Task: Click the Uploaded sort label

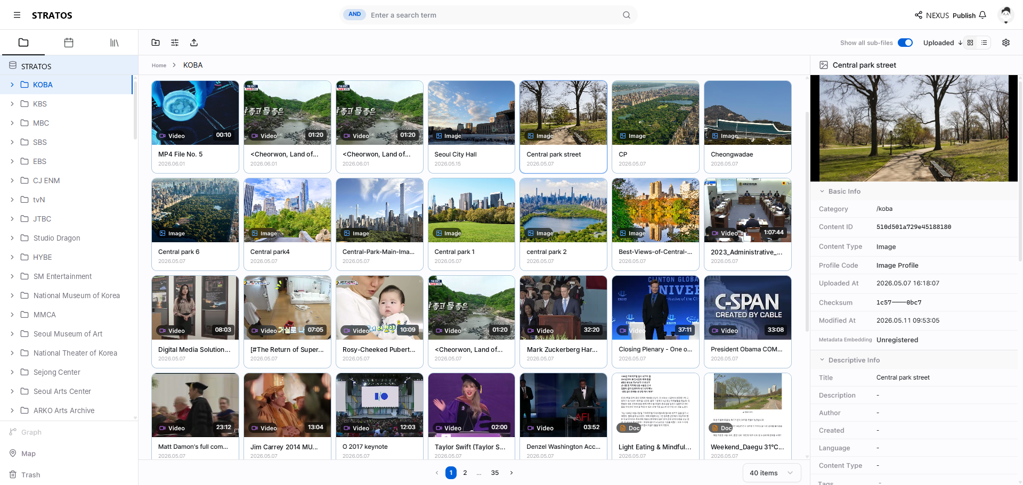Action: pyautogui.click(x=938, y=43)
